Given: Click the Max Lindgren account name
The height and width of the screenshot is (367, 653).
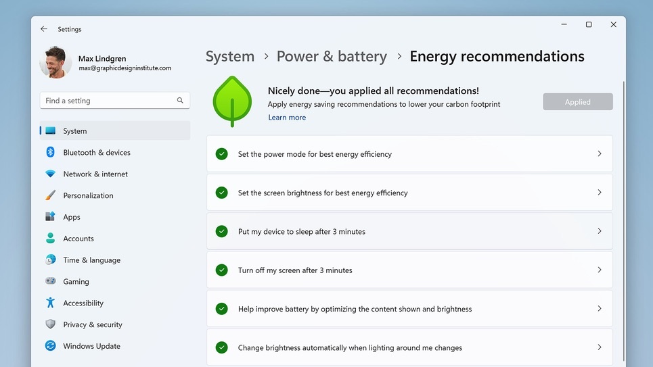Looking at the screenshot, I should [102, 59].
